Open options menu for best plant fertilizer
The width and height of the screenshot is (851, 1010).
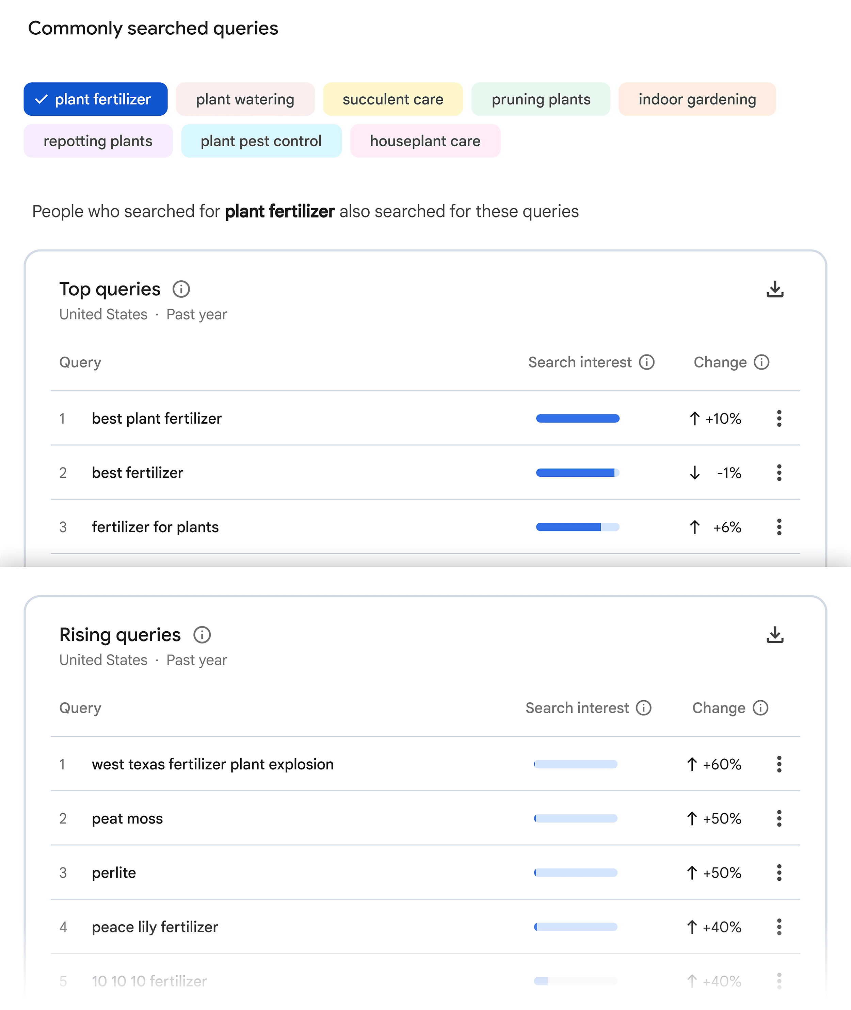click(780, 419)
